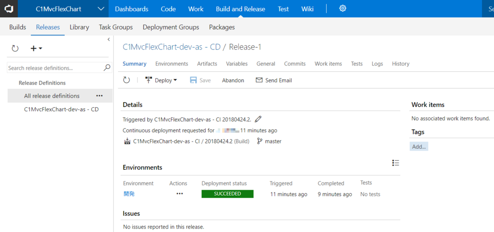Select the Variables tab
The width and height of the screenshot is (494, 232).
236,64
